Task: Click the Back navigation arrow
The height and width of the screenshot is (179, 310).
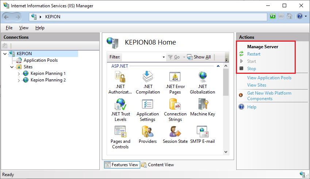Action: pos(6,17)
